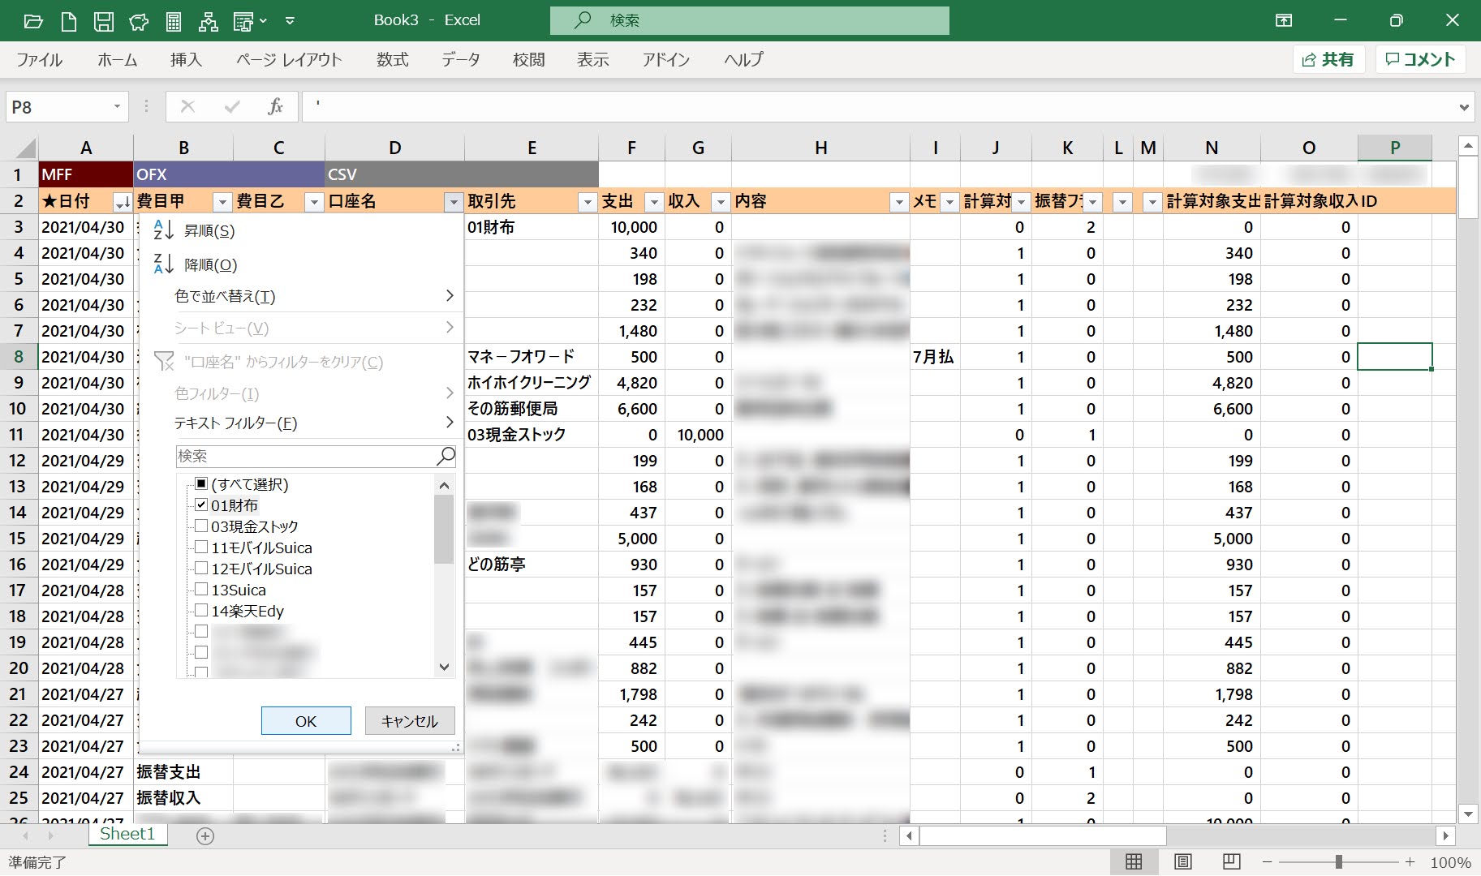Screen dimensions: 1481x876
Task: Confirm the filter with OK
Action: point(306,721)
